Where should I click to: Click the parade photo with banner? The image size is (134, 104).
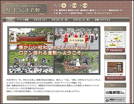tap(77, 39)
